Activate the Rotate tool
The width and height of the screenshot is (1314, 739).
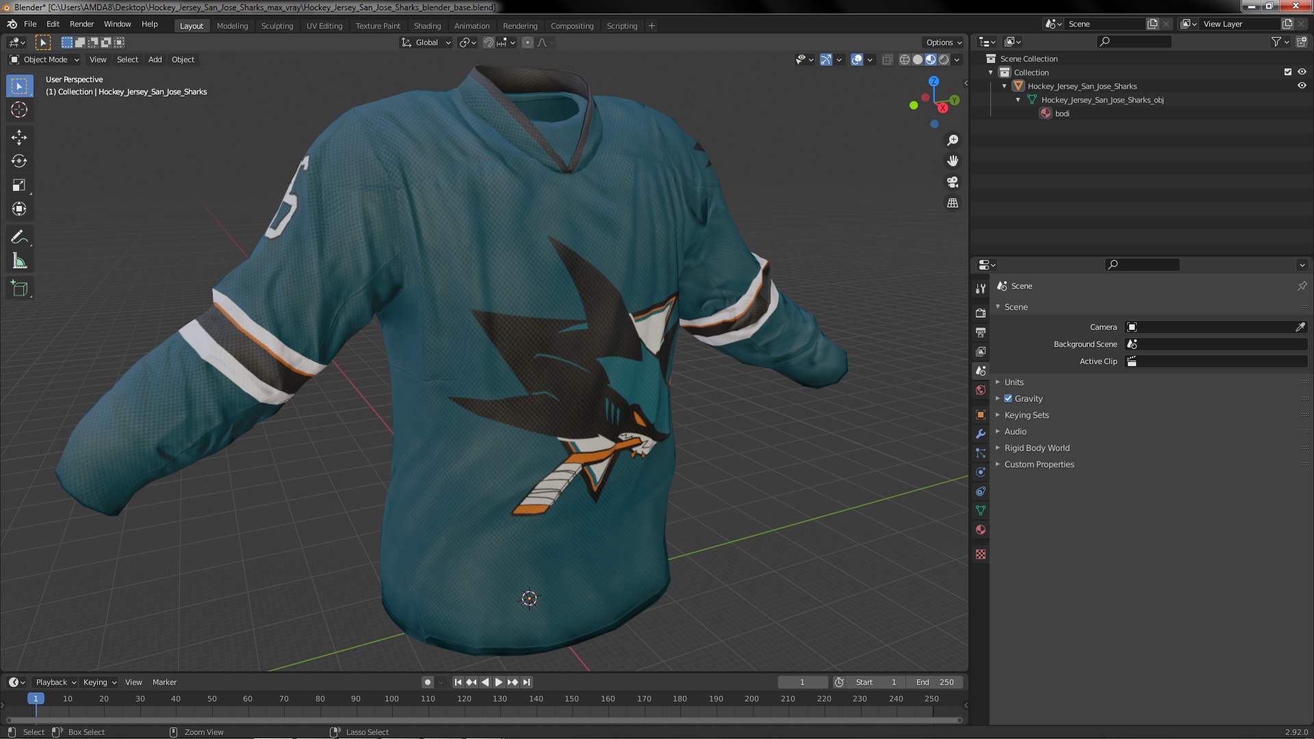[x=19, y=161]
